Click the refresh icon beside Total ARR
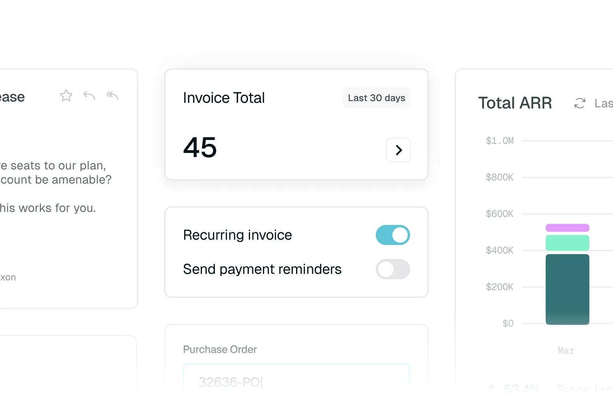The height and width of the screenshot is (395, 613). click(580, 103)
